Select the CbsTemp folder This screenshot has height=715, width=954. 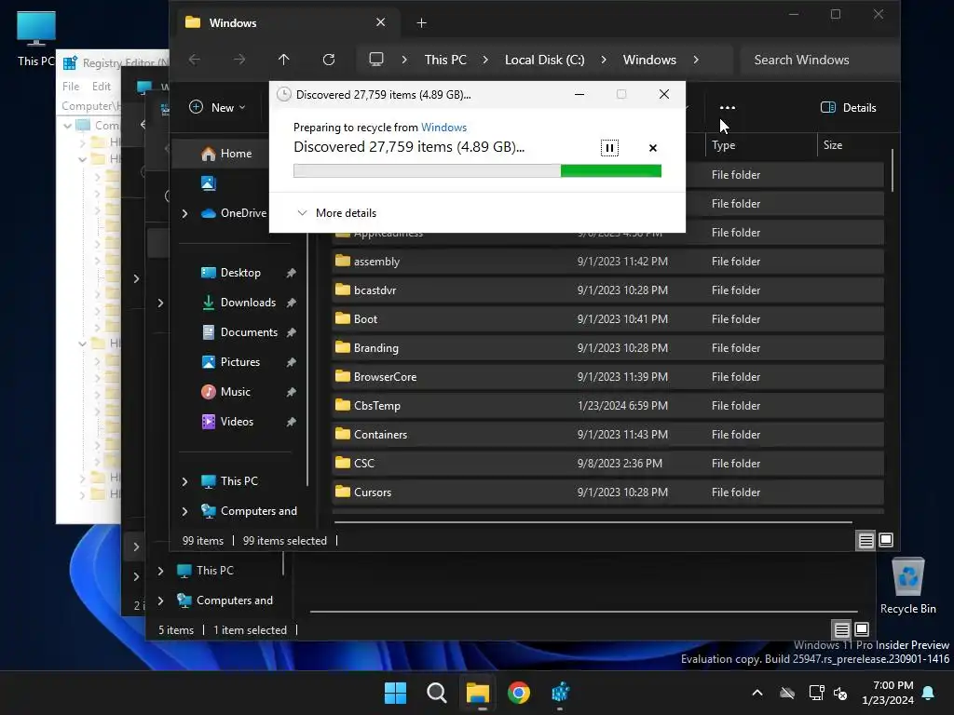coord(607,406)
